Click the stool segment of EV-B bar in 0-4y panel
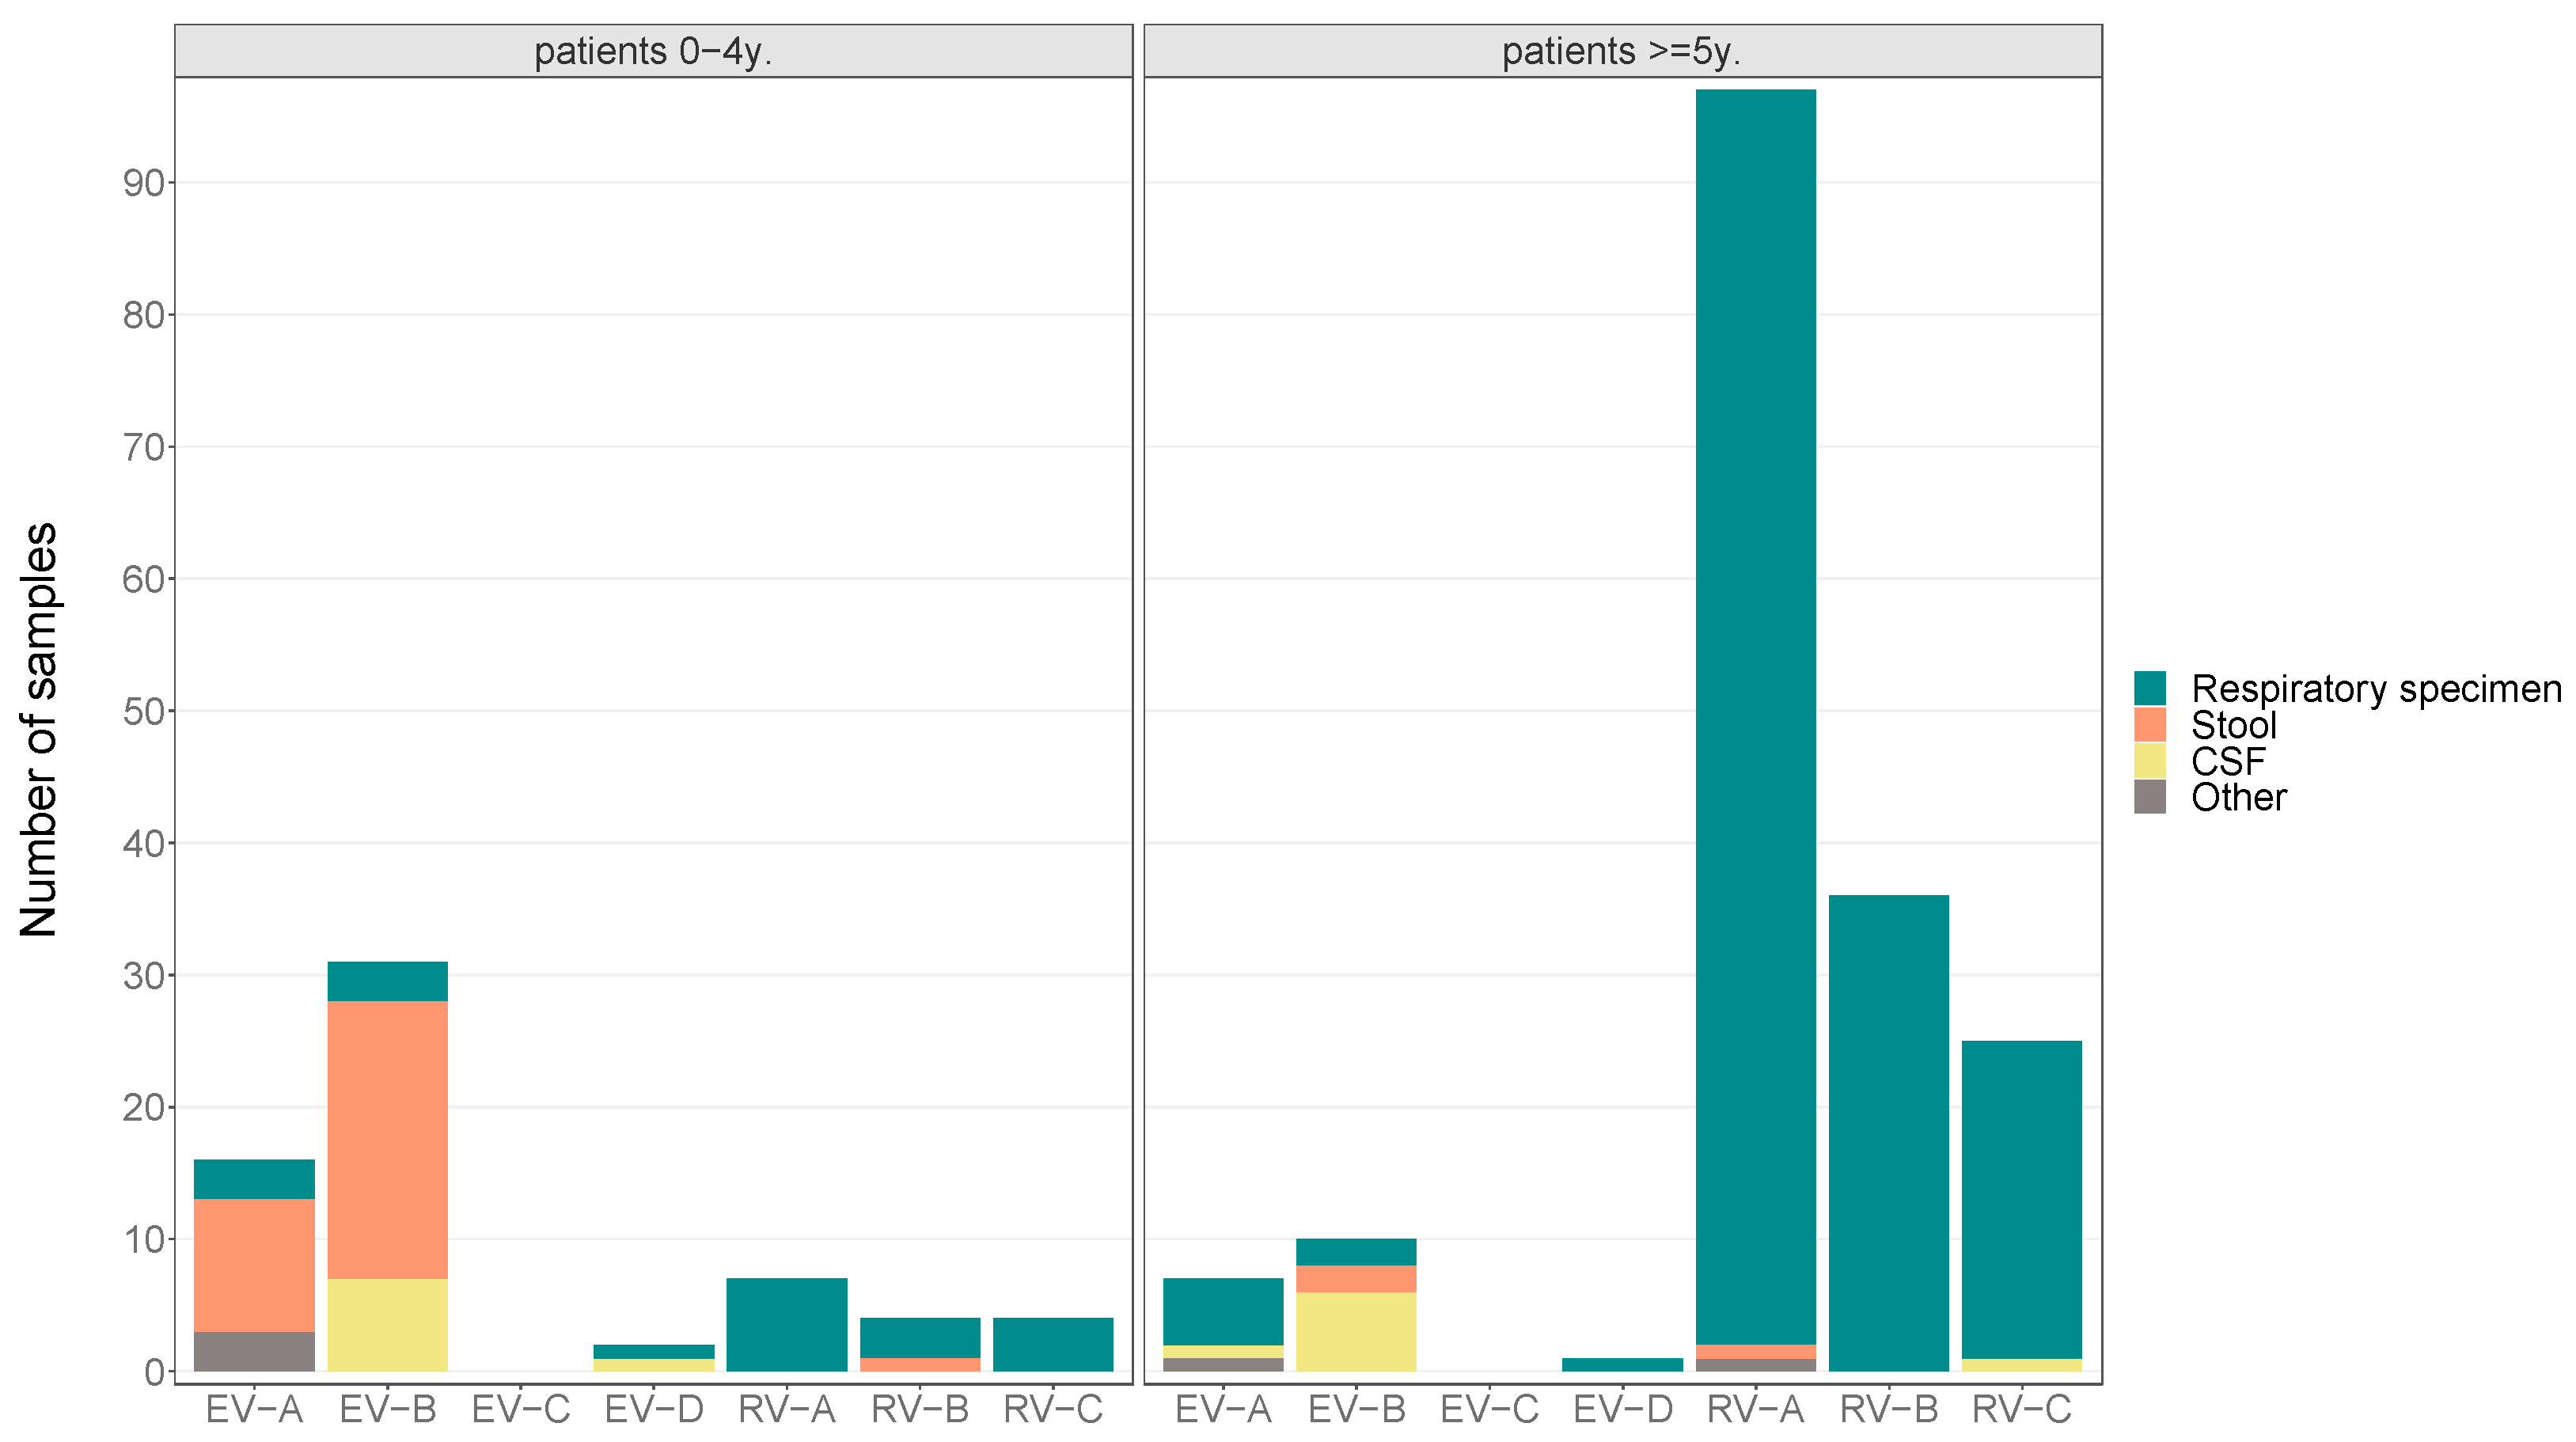2576x1442 pixels. tap(387, 1140)
